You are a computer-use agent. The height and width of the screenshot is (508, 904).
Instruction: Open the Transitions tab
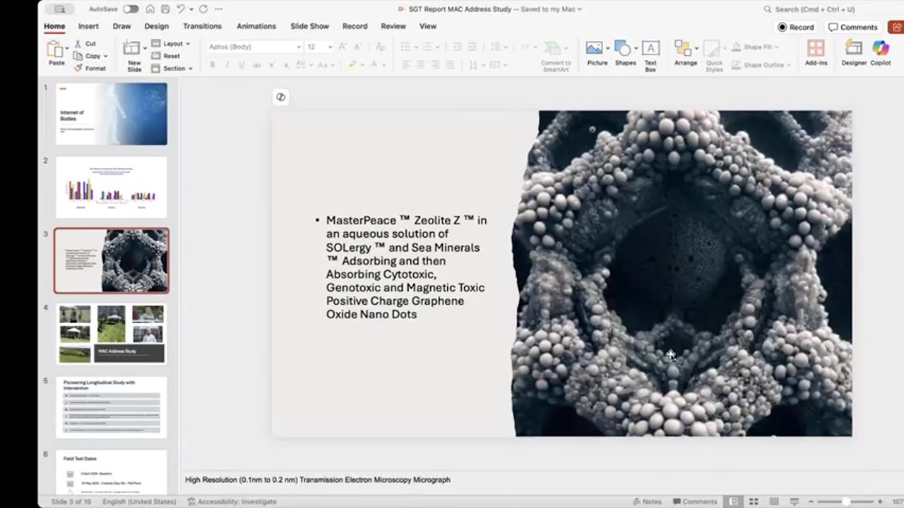coord(202,26)
